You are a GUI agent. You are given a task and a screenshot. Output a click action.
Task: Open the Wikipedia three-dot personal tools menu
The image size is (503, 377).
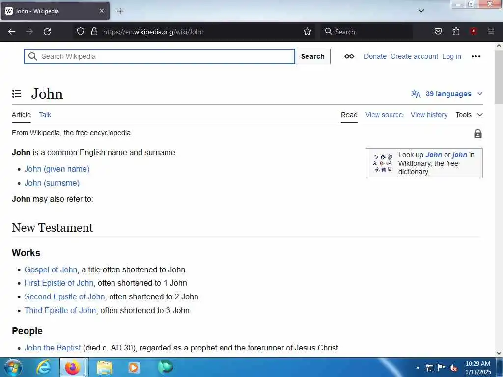[475, 56]
